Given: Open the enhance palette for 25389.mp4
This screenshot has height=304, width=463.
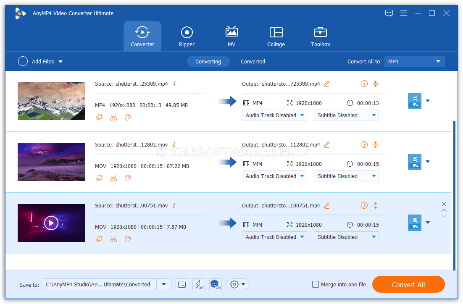Looking at the screenshot, I should (x=128, y=118).
